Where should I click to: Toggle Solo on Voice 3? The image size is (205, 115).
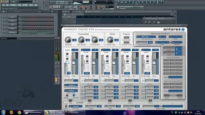pos(127,56)
